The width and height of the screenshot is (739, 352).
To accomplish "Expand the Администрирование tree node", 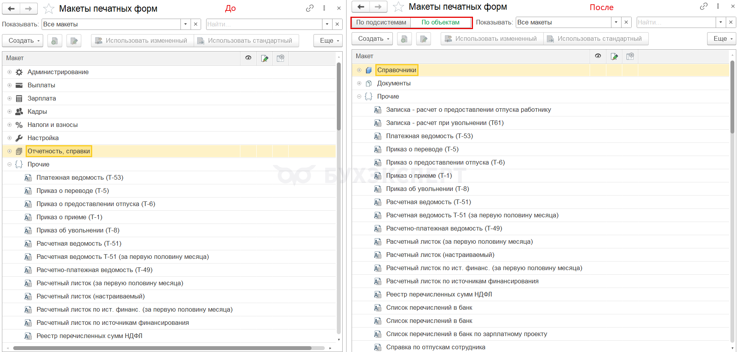I will 9,72.
